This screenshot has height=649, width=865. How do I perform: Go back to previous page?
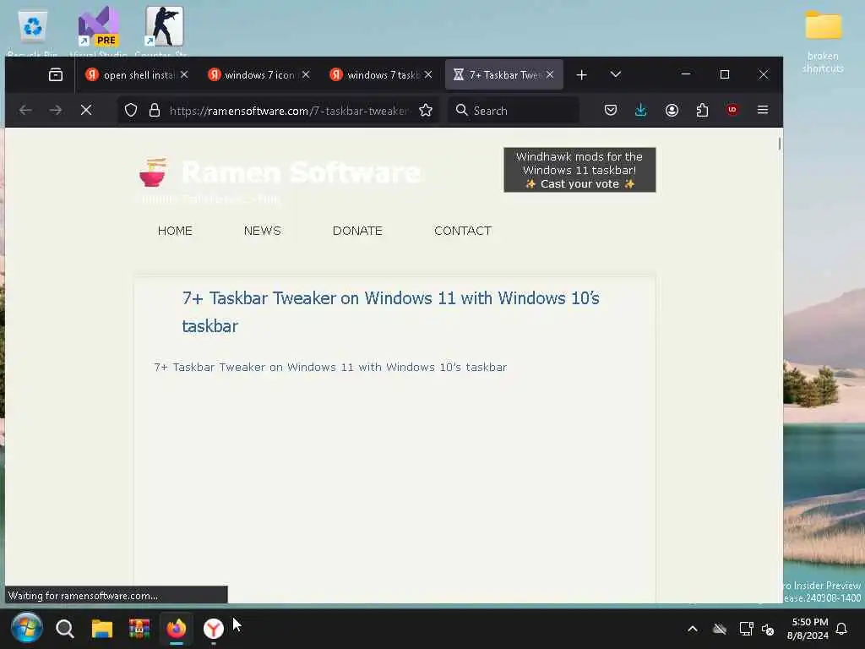(x=25, y=111)
